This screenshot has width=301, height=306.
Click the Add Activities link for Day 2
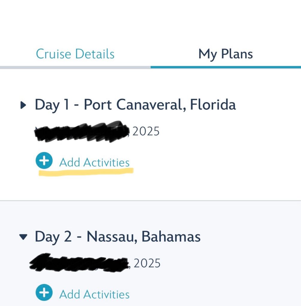94,294
